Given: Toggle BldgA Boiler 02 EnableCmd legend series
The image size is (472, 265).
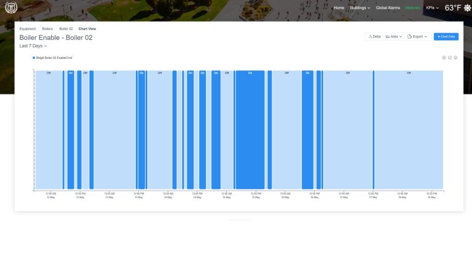Looking at the screenshot, I should pos(52,58).
